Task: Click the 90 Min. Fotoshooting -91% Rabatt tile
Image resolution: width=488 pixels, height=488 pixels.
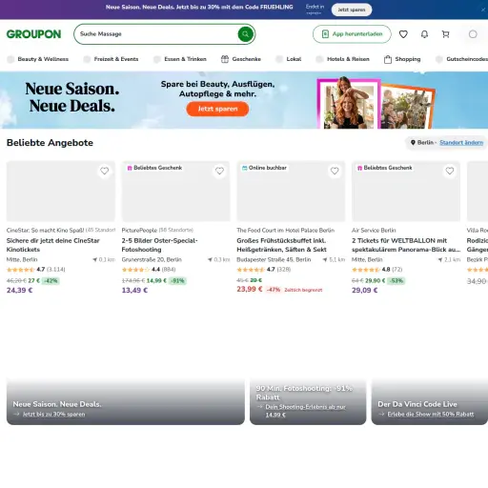Action: pos(308,402)
